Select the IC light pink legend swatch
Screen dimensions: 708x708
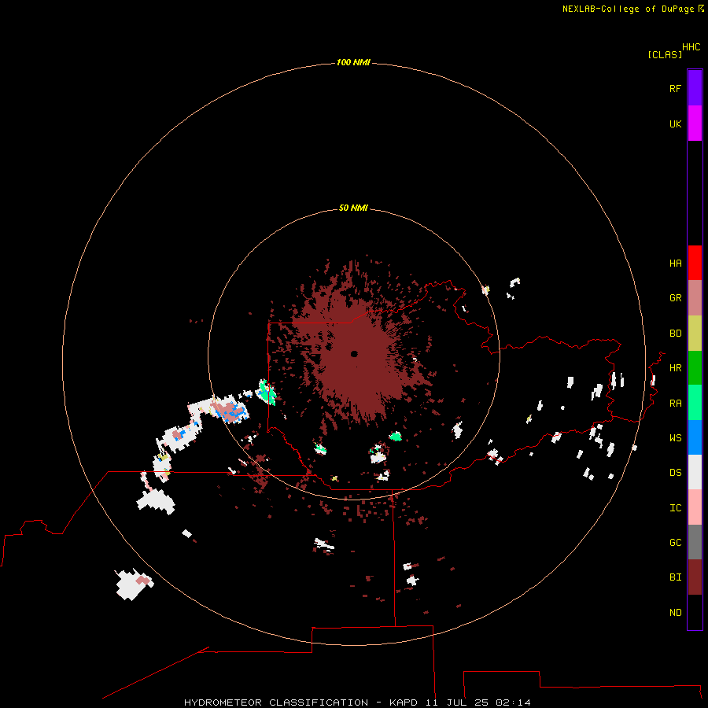click(695, 507)
